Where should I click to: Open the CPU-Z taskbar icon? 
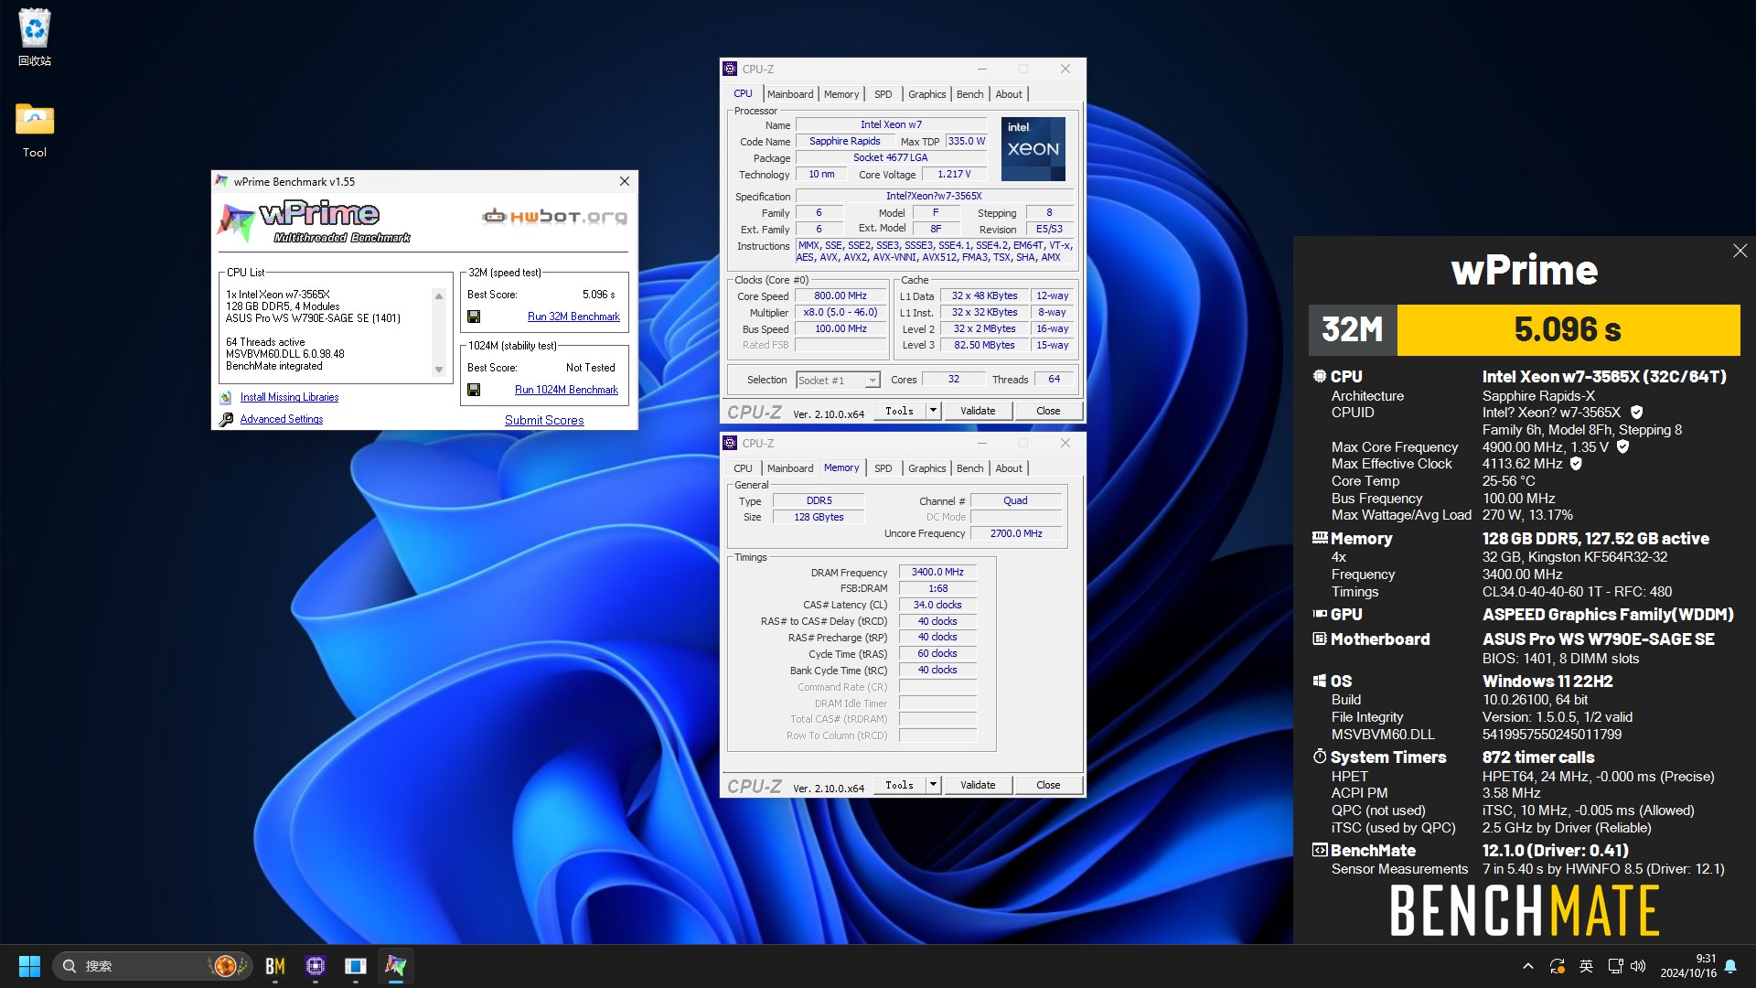click(x=316, y=966)
